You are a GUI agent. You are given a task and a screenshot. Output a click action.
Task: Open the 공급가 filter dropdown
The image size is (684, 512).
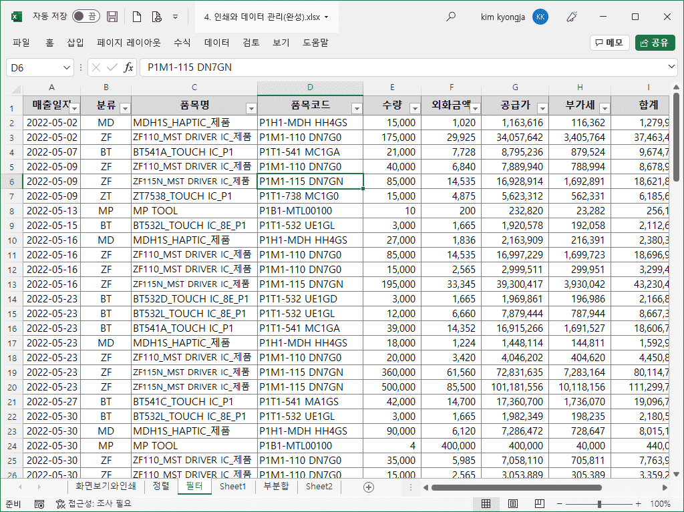coord(542,107)
